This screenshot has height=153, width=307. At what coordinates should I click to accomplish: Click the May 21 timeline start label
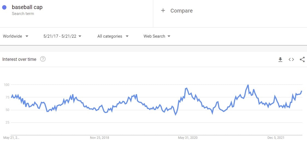11,138
